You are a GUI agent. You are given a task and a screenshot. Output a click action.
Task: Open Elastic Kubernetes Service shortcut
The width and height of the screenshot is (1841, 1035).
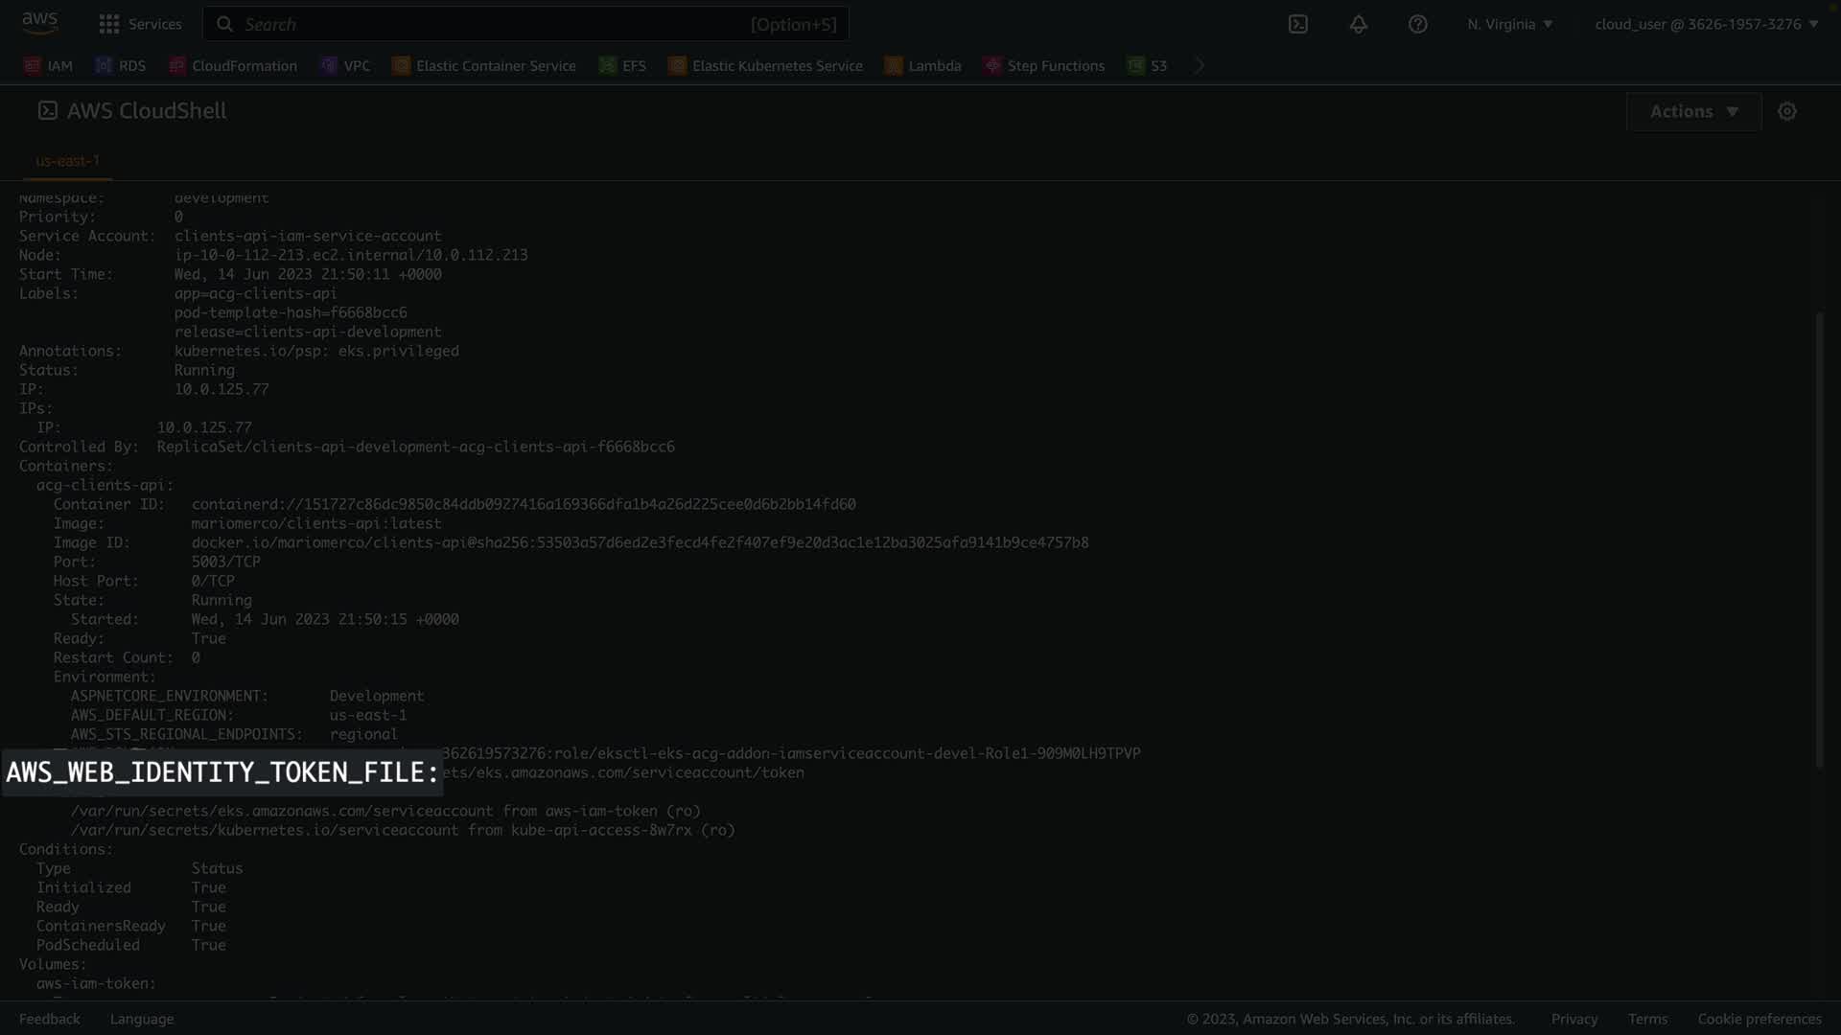coord(765,65)
